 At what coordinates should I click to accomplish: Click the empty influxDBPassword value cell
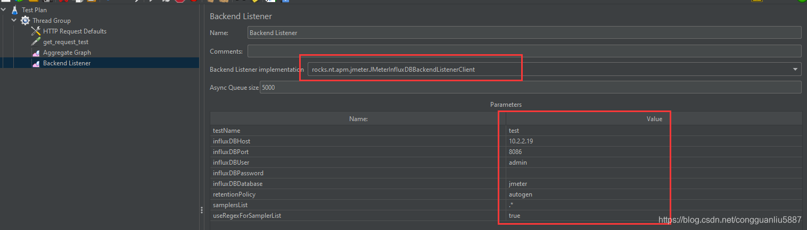click(654, 173)
